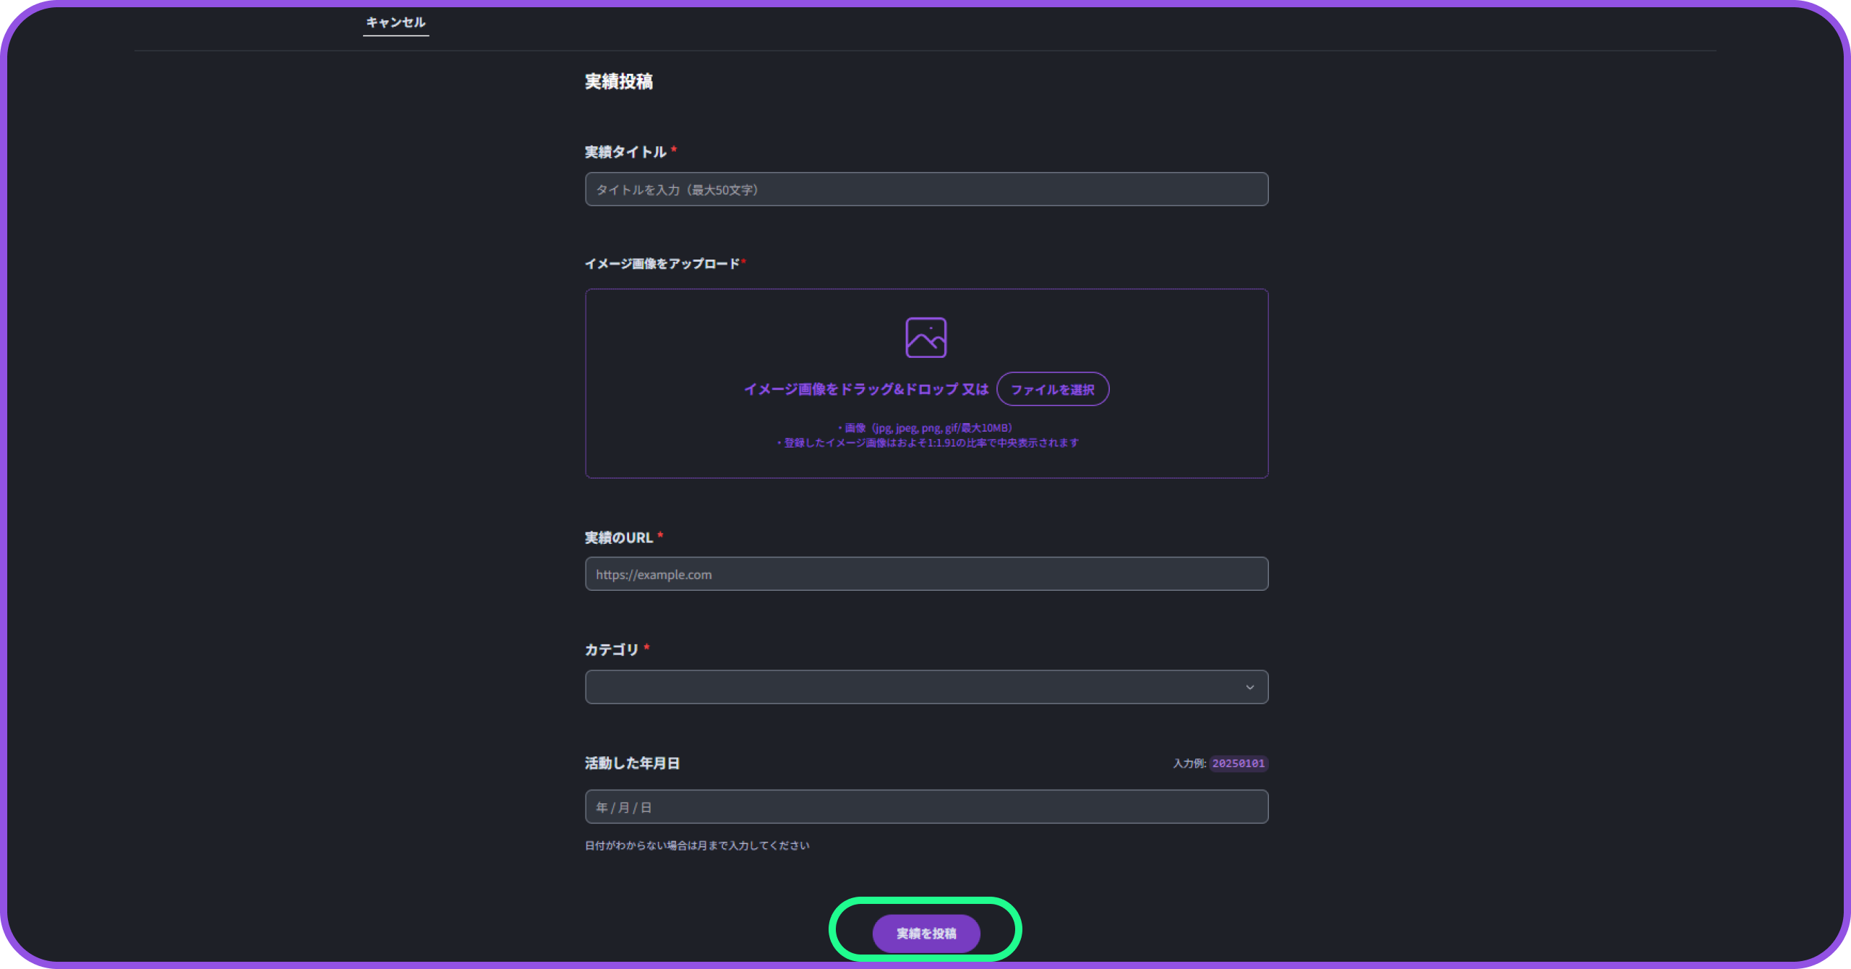Click the キャンセル link at top
Viewport: 1851px width, 969px height.
point(396,22)
